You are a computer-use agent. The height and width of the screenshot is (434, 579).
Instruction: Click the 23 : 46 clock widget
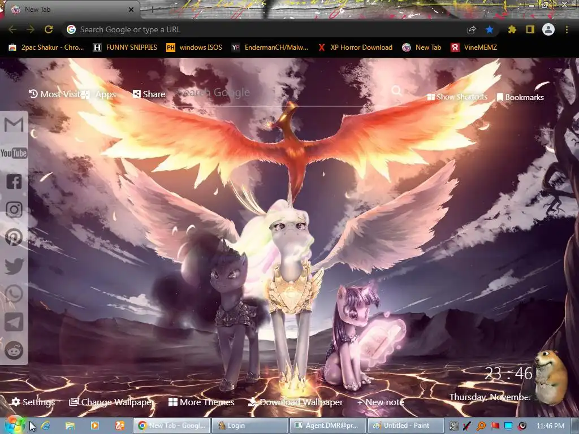(x=508, y=374)
